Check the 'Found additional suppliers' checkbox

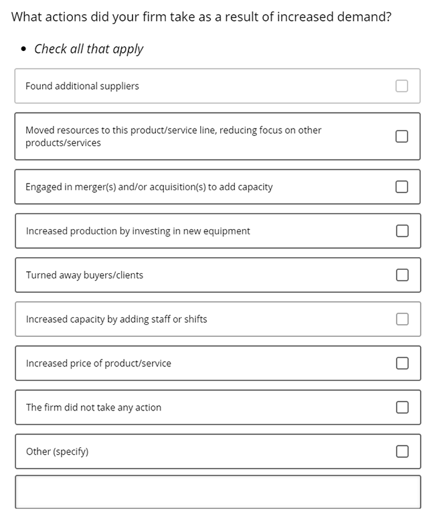[x=402, y=86]
